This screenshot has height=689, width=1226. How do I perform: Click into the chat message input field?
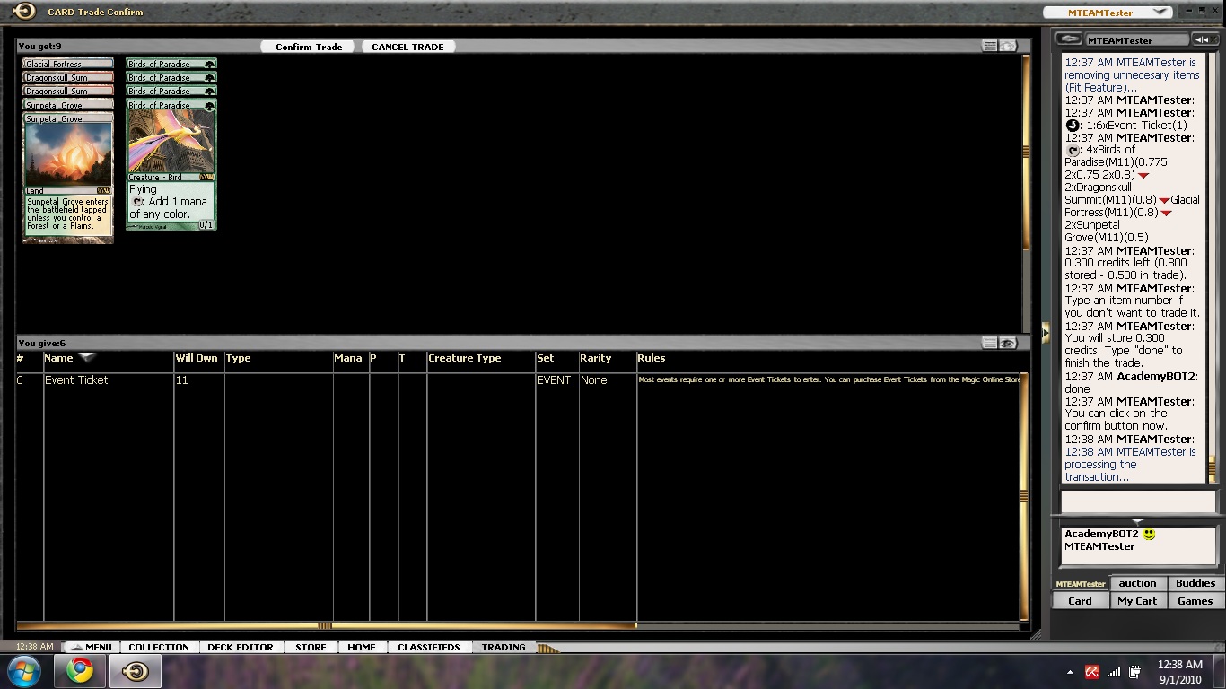[1137, 501]
